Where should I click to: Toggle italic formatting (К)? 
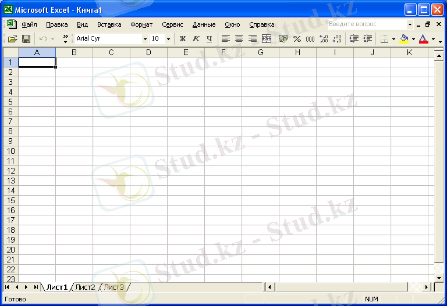(x=196, y=39)
